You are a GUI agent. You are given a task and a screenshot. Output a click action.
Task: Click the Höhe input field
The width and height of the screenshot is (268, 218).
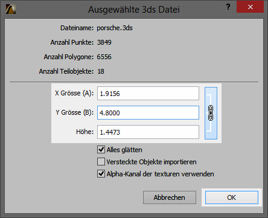tap(148, 132)
